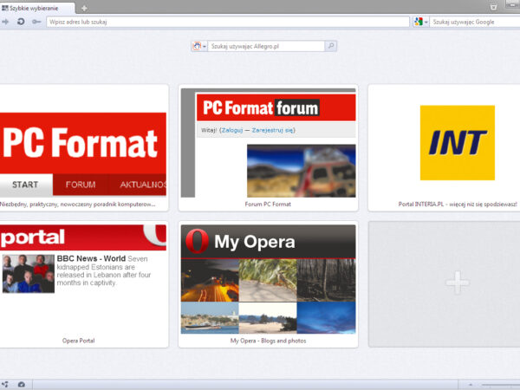Click the password wand key icon
The image size is (520, 390).
[x=36, y=21]
